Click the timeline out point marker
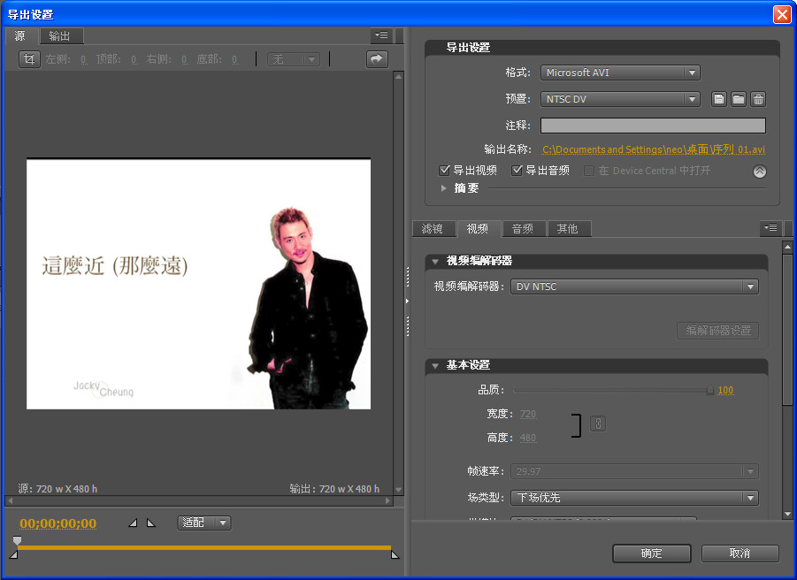797x580 pixels. coord(395,554)
